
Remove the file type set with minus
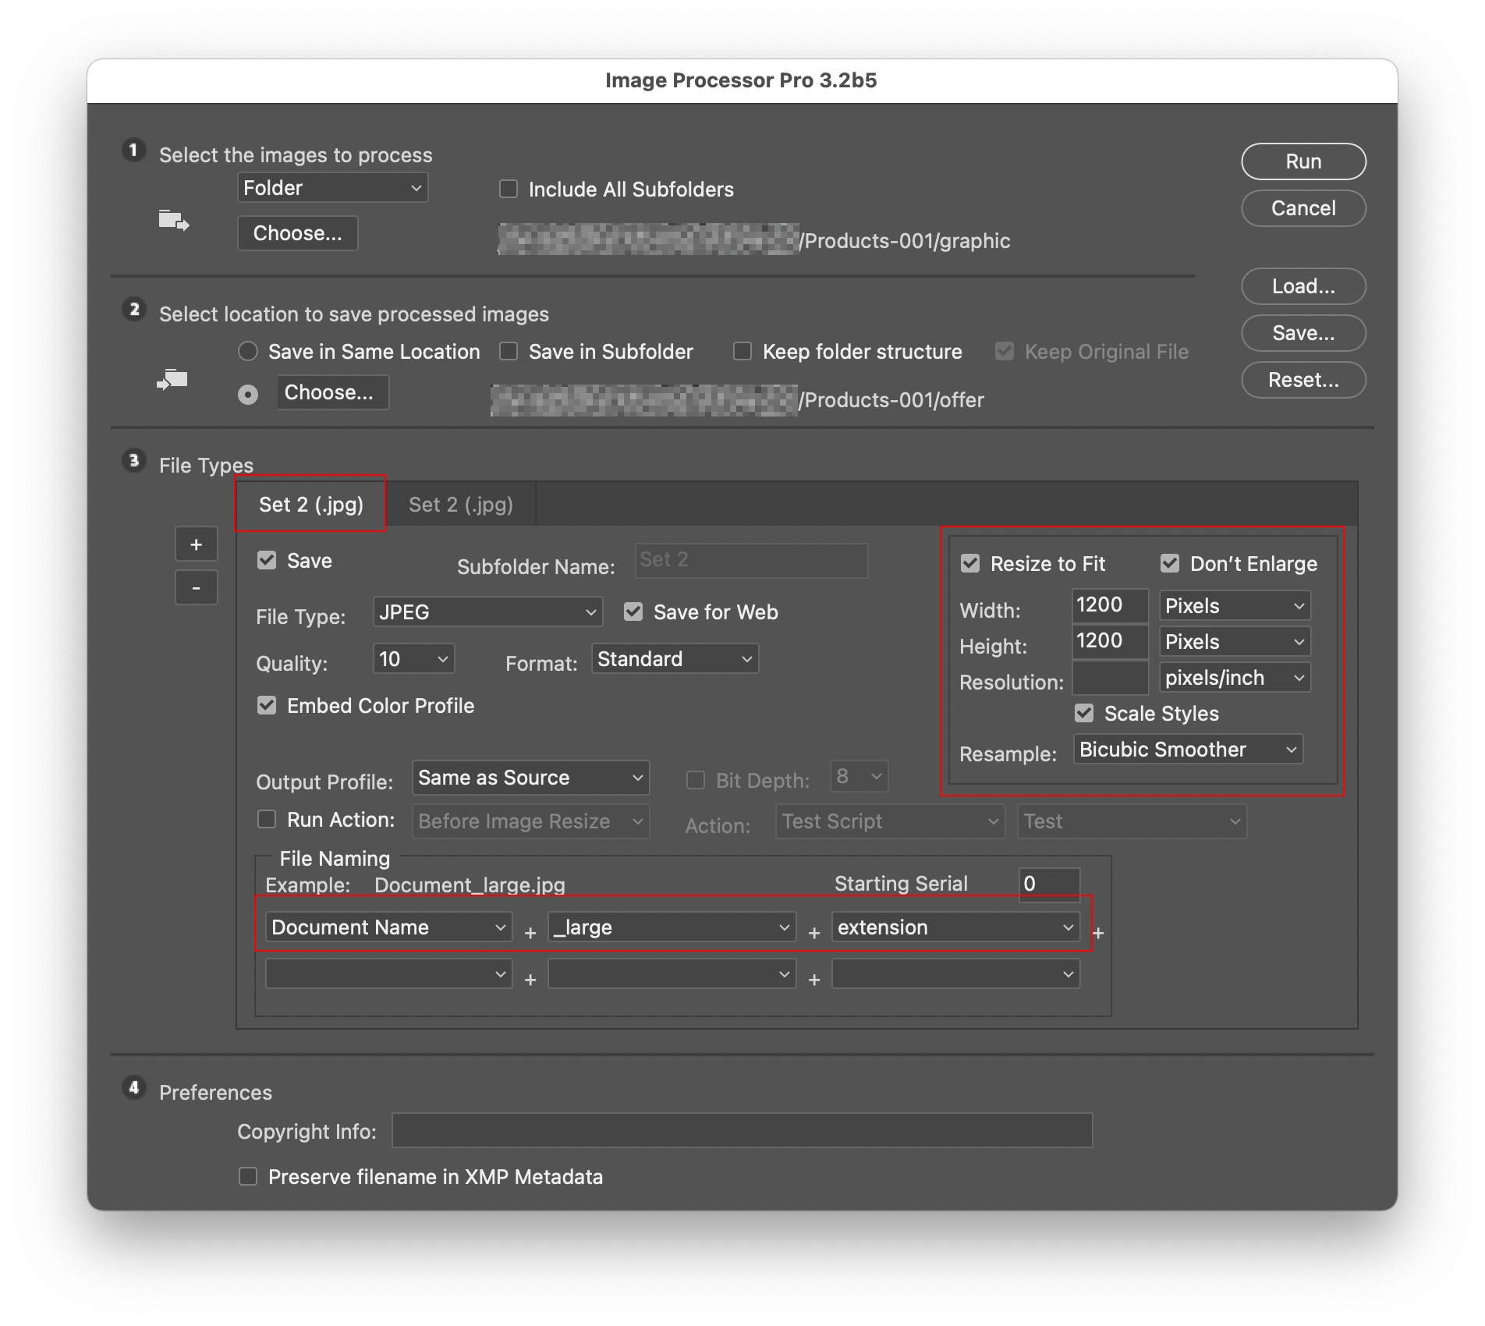[x=196, y=587]
